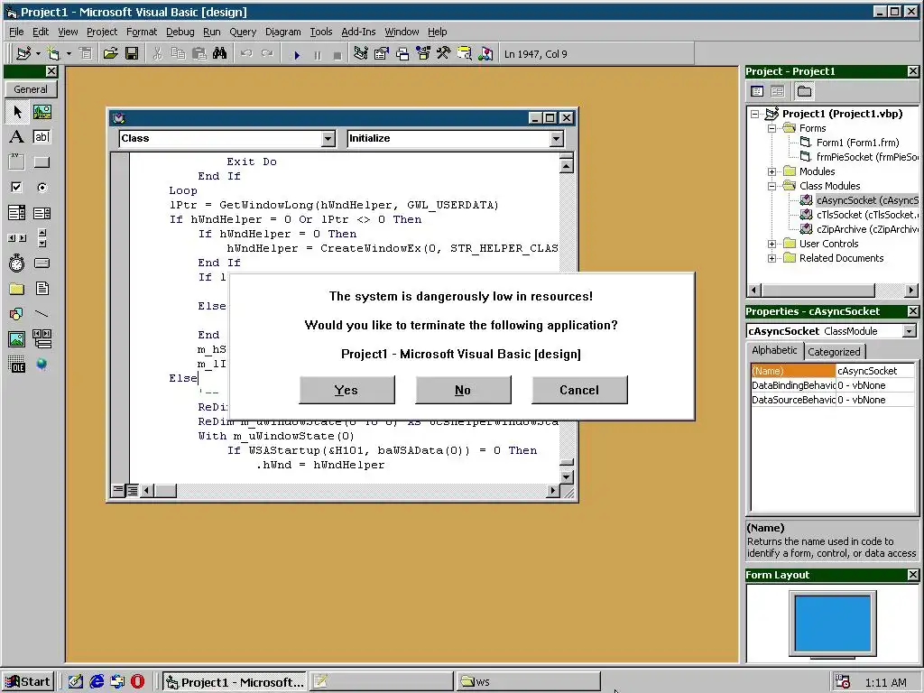The height and width of the screenshot is (693, 924).
Task: Select the Line control in the toolbox
Action: coord(42,313)
